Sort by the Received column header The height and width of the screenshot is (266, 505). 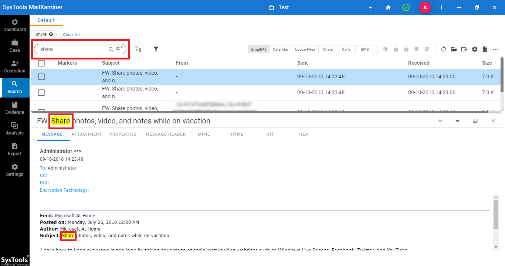(x=419, y=63)
